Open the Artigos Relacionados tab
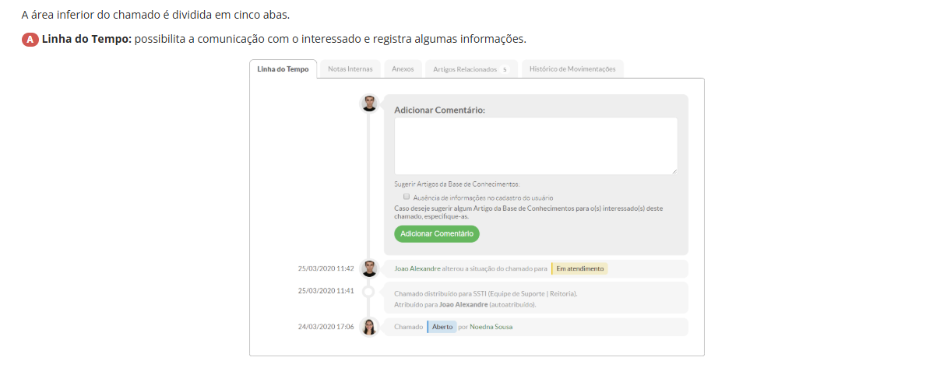 pyautogui.click(x=465, y=69)
